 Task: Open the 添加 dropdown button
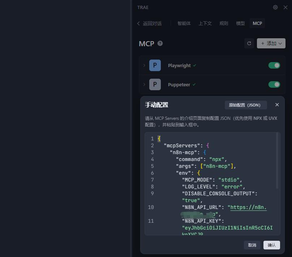(x=271, y=43)
